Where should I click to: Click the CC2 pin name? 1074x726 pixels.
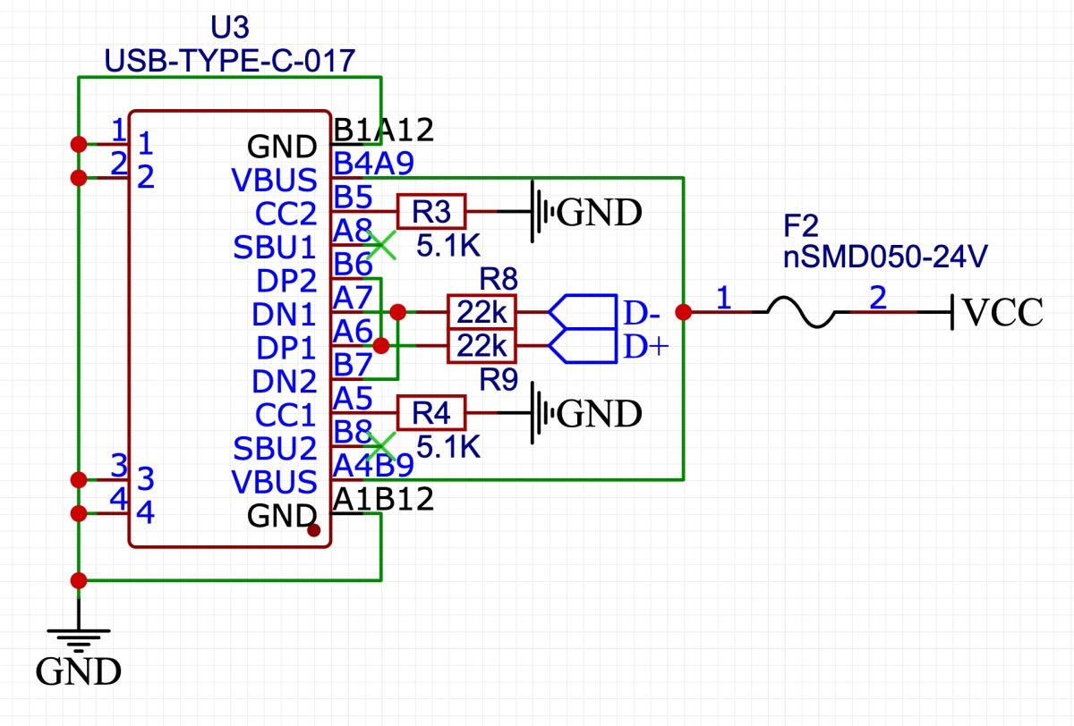click(286, 214)
